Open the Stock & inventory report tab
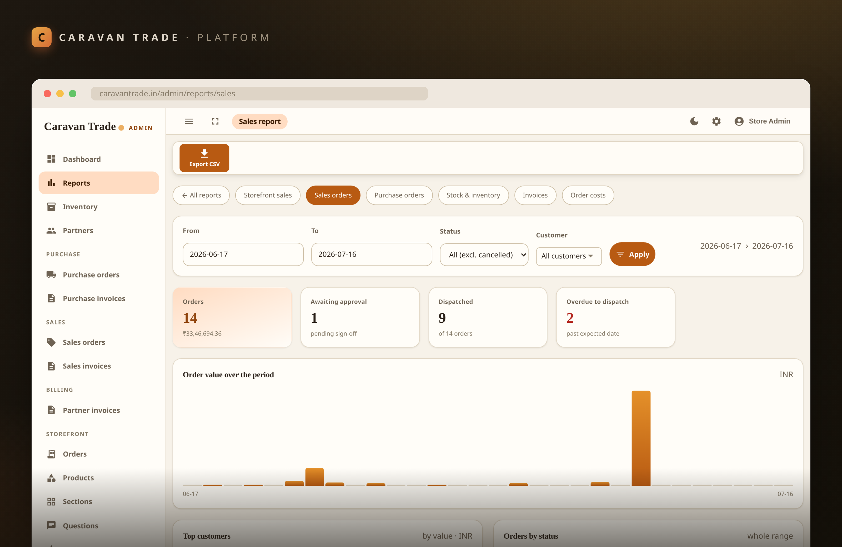This screenshot has width=842, height=547. (x=473, y=195)
